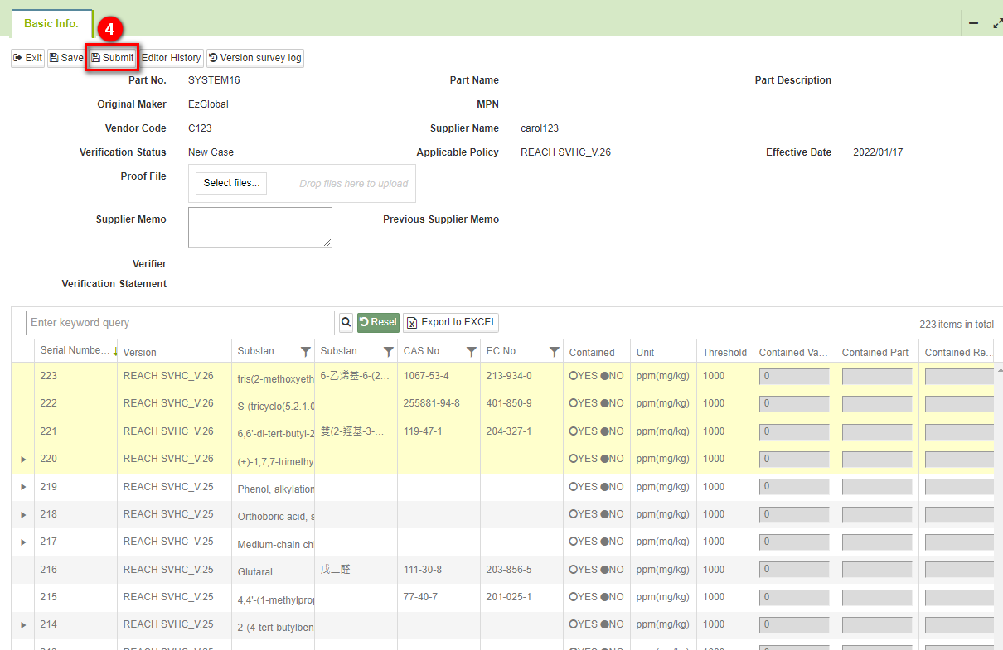
Task: Open Version survey log
Action: tap(255, 58)
